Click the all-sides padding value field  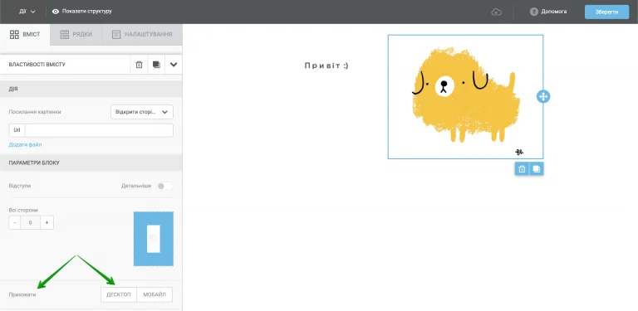coord(31,222)
